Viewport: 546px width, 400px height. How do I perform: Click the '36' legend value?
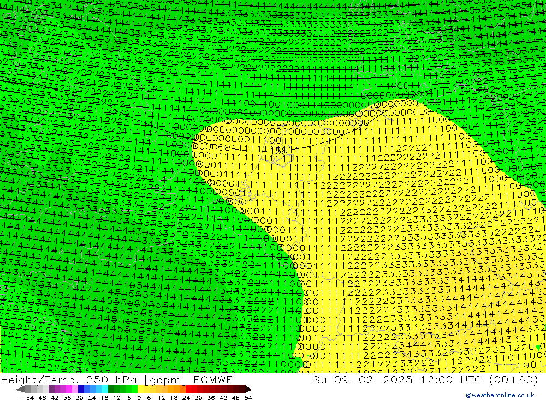(211, 398)
